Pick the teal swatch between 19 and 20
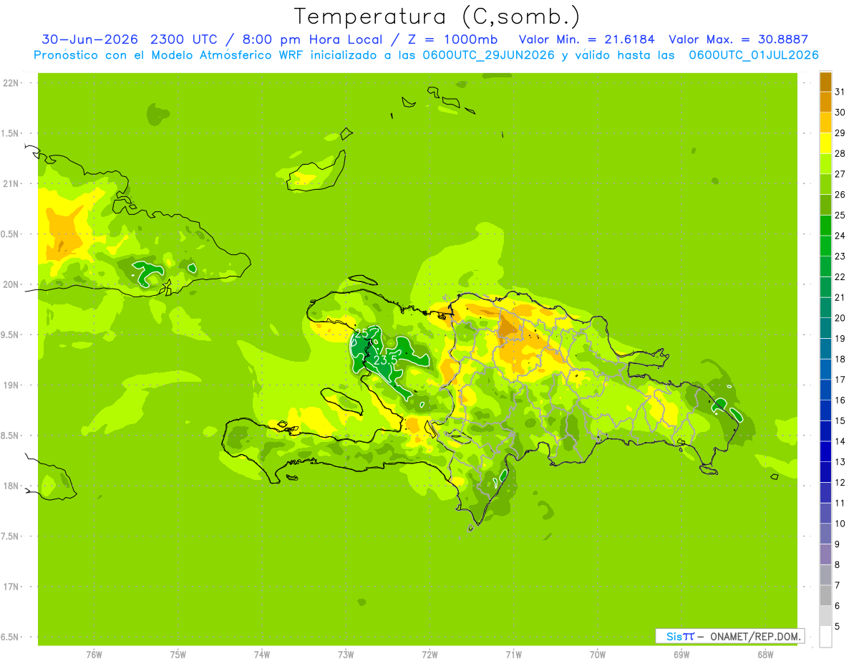 click(825, 328)
